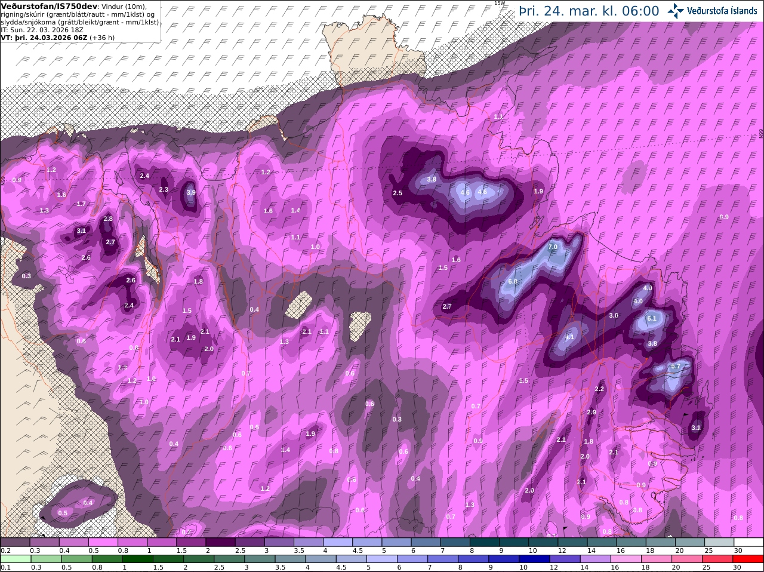Screen dimensions: 764x572
Task: Pick the bright red 30 mm rain swatch
Action: click(748, 559)
